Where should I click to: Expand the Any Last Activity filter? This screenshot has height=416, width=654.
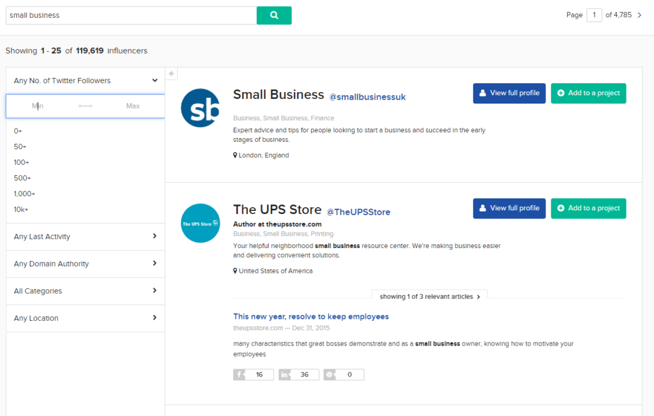[155, 236]
